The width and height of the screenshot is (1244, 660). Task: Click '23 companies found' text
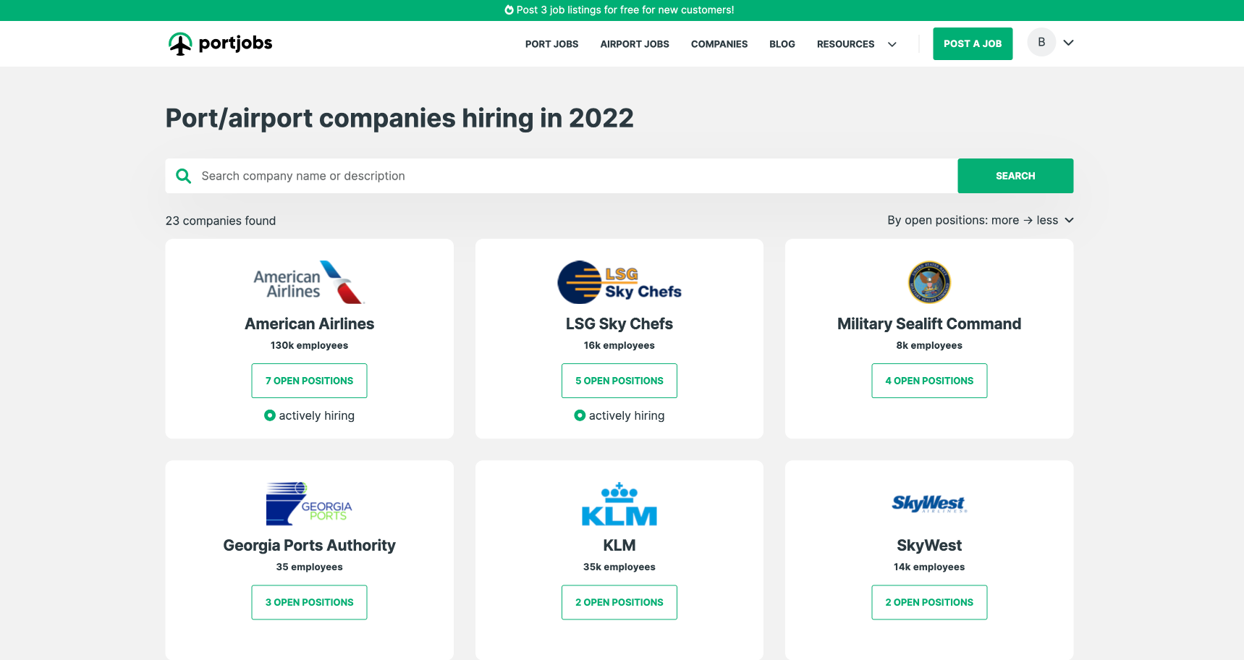(x=221, y=221)
